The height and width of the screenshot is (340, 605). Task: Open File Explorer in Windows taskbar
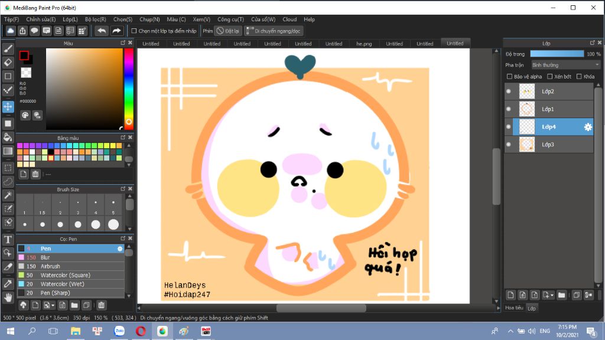[x=76, y=331]
